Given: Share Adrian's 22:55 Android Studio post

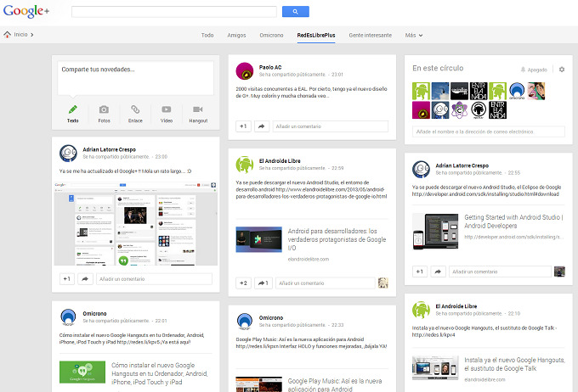Looking at the screenshot, I should coord(438,272).
